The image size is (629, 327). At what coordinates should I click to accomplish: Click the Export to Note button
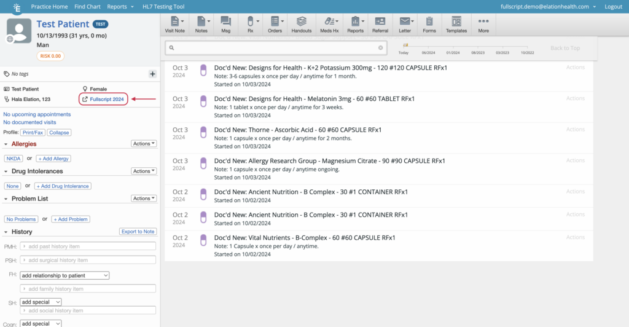click(138, 232)
